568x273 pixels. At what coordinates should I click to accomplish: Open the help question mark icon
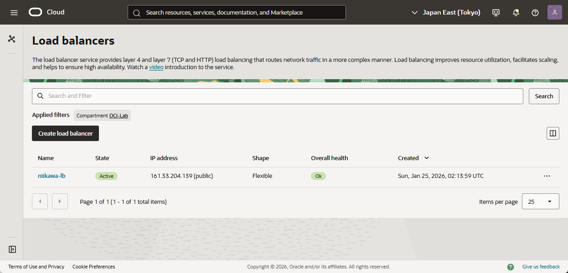535,12
